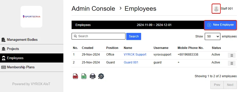Export employees list as XLS spreadsheet
Viewport: 244px width, 92px height.
pyautogui.click(x=84, y=76)
